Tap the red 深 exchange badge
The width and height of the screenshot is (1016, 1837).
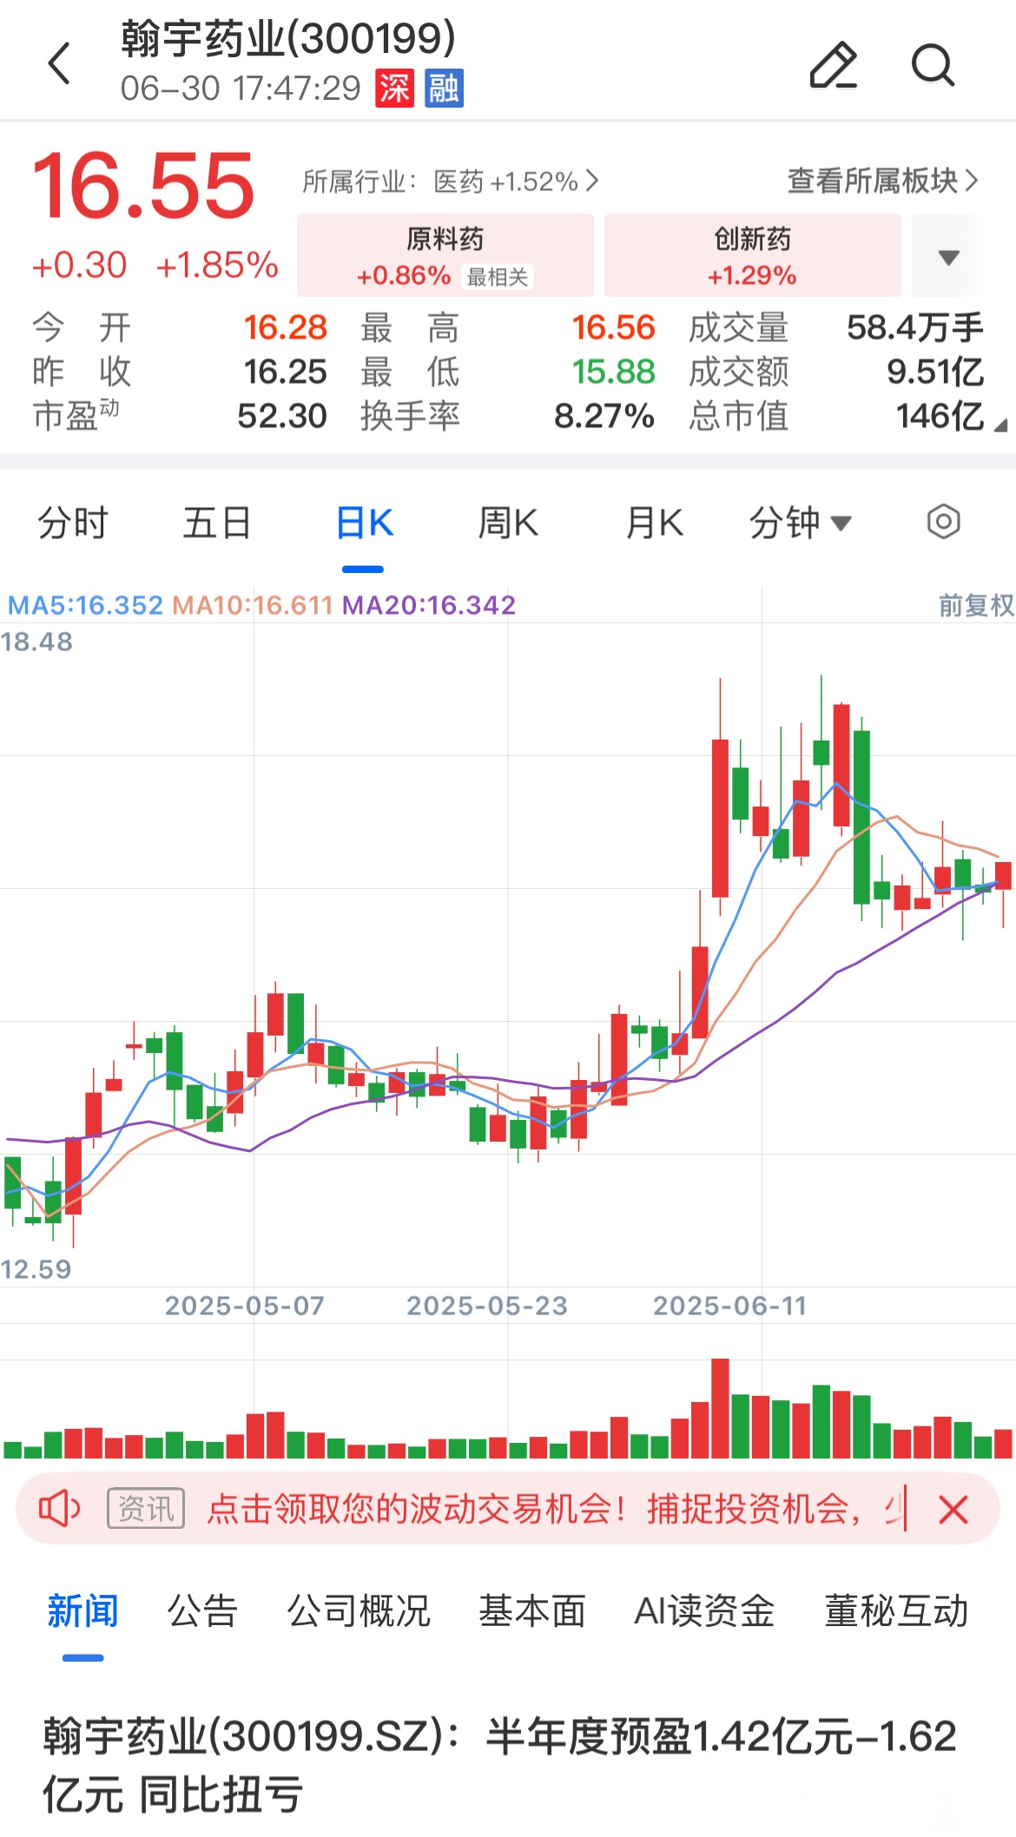pyautogui.click(x=394, y=88)
